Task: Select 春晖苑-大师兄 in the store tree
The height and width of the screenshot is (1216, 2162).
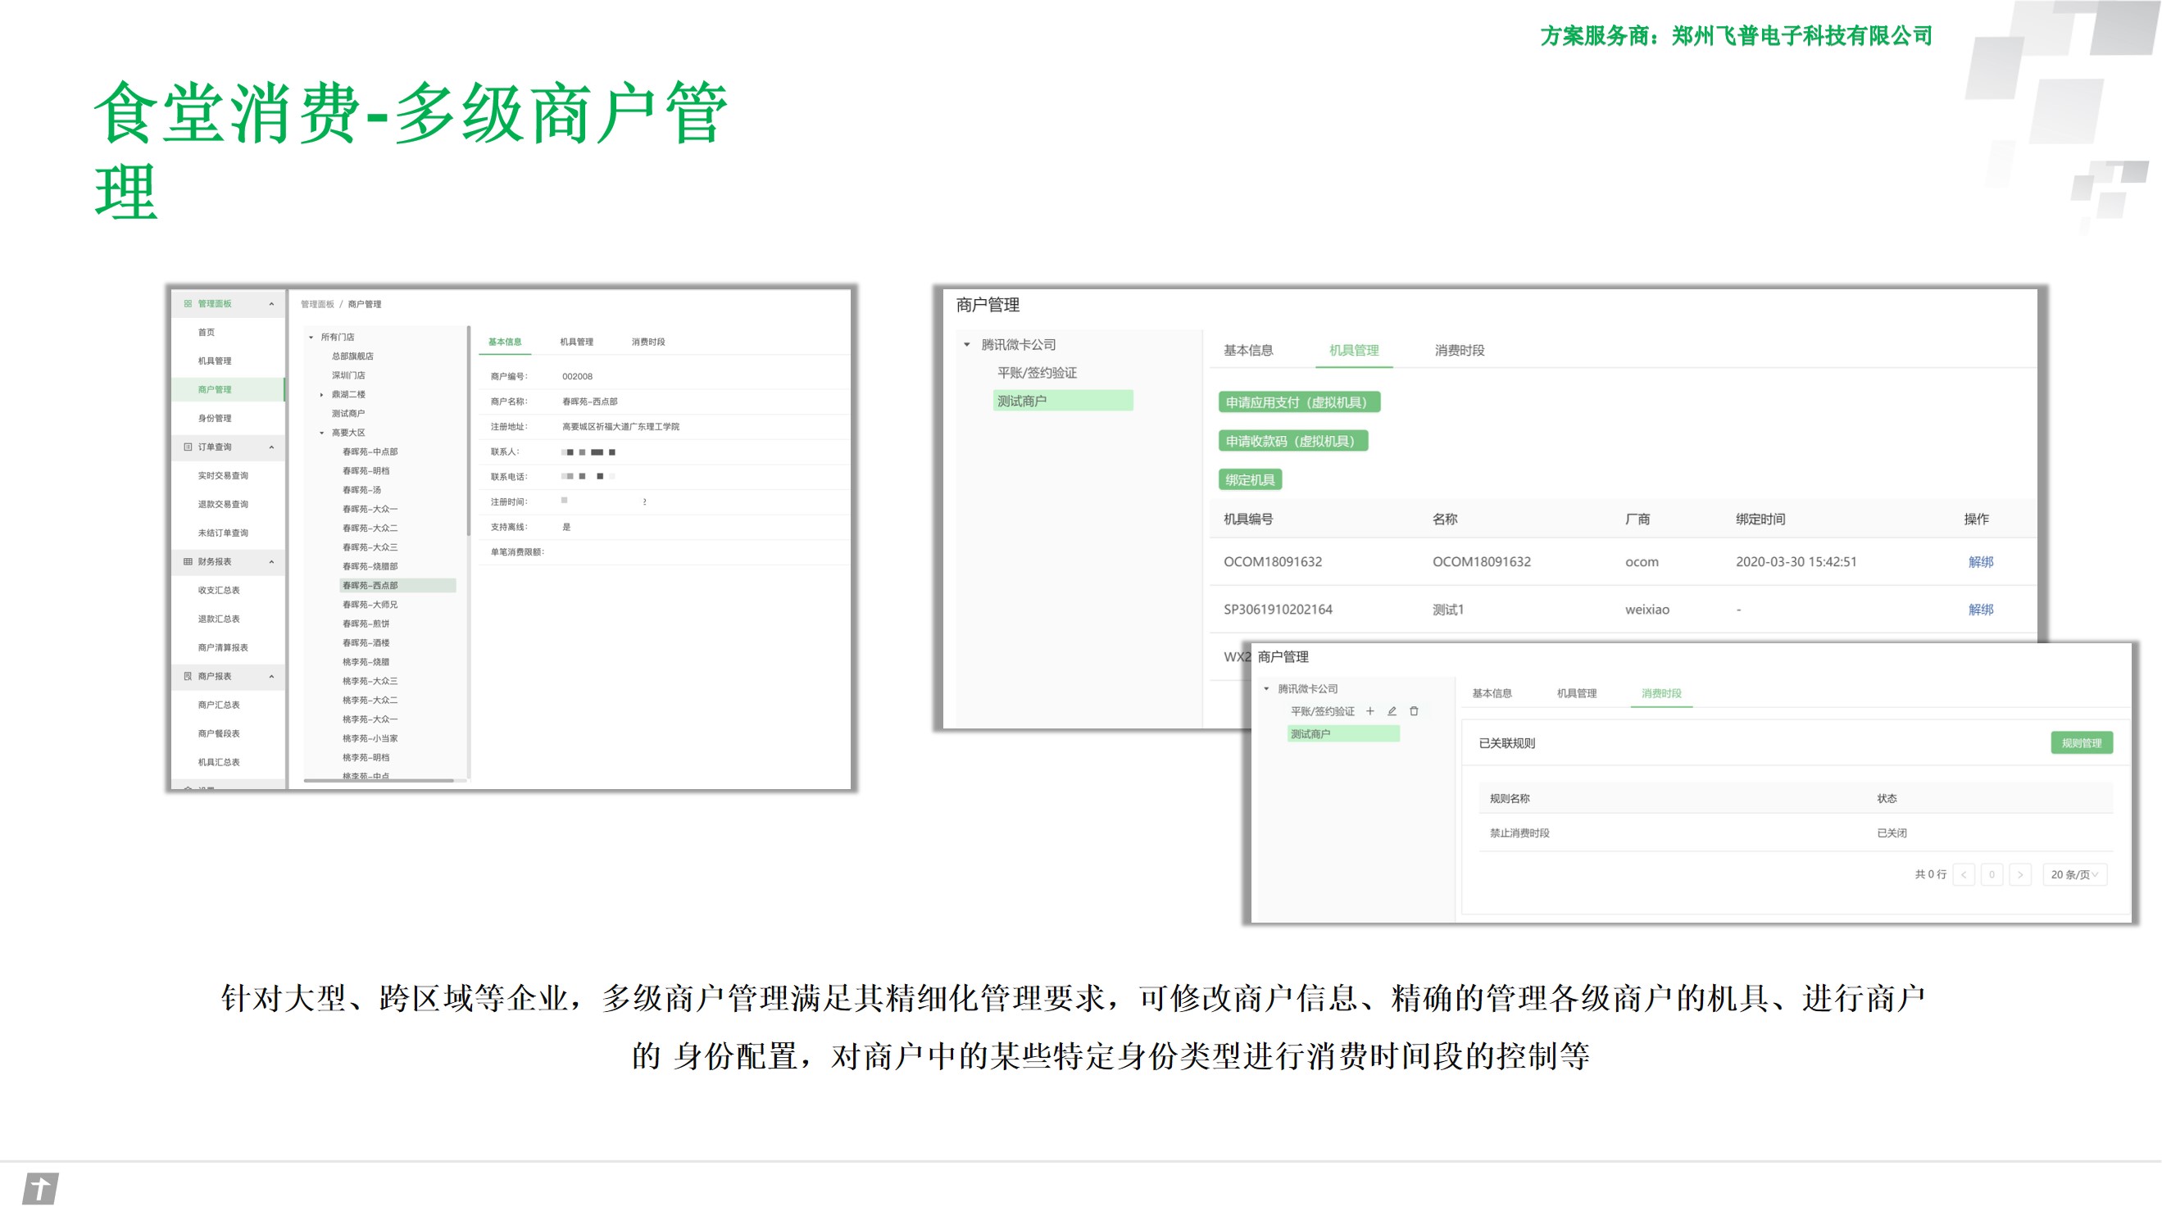Action: point(370,604)
